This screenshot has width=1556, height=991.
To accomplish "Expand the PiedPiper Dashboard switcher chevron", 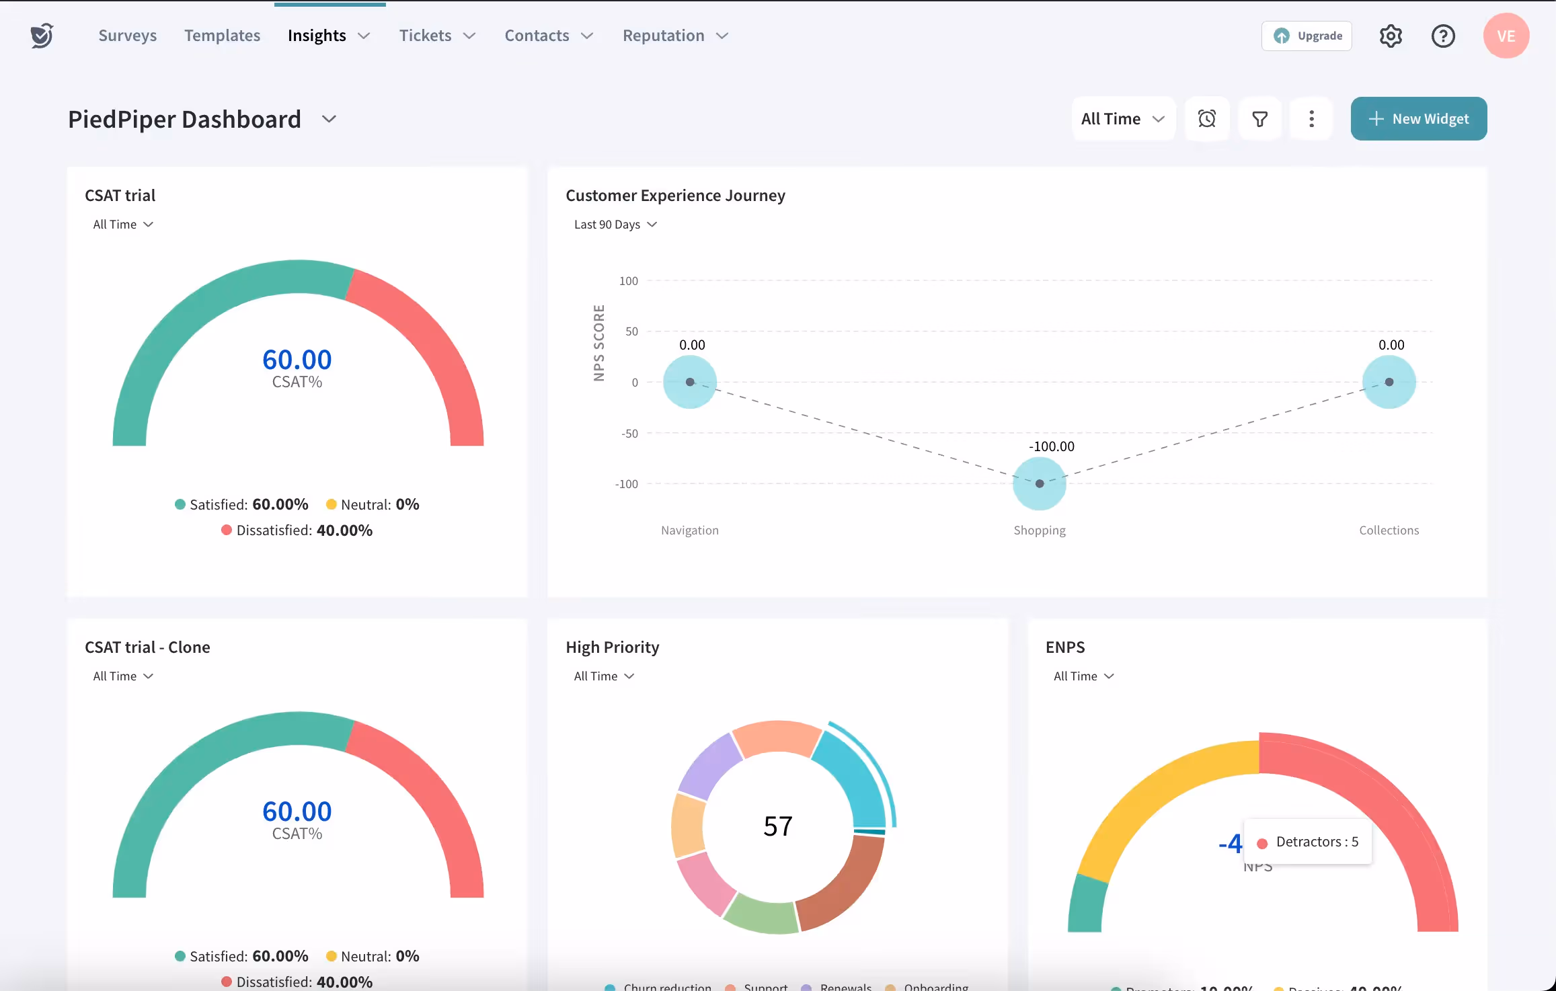I will click(x=329, y=119).
